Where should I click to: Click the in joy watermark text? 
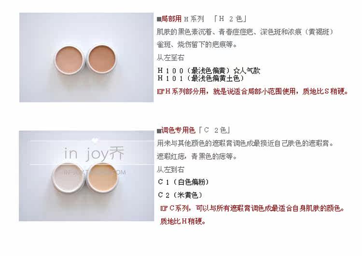94,154
